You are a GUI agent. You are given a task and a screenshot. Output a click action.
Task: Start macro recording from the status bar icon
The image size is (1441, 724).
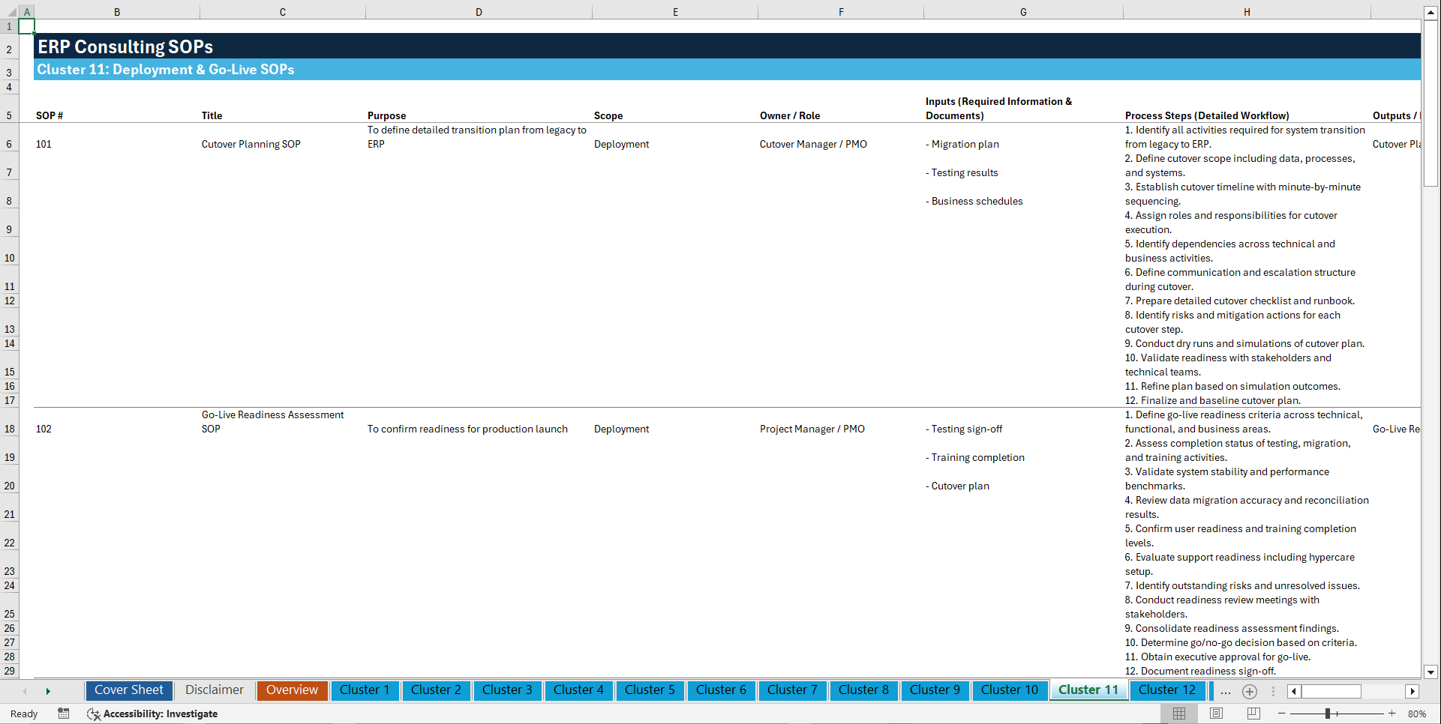pos(64,714)
